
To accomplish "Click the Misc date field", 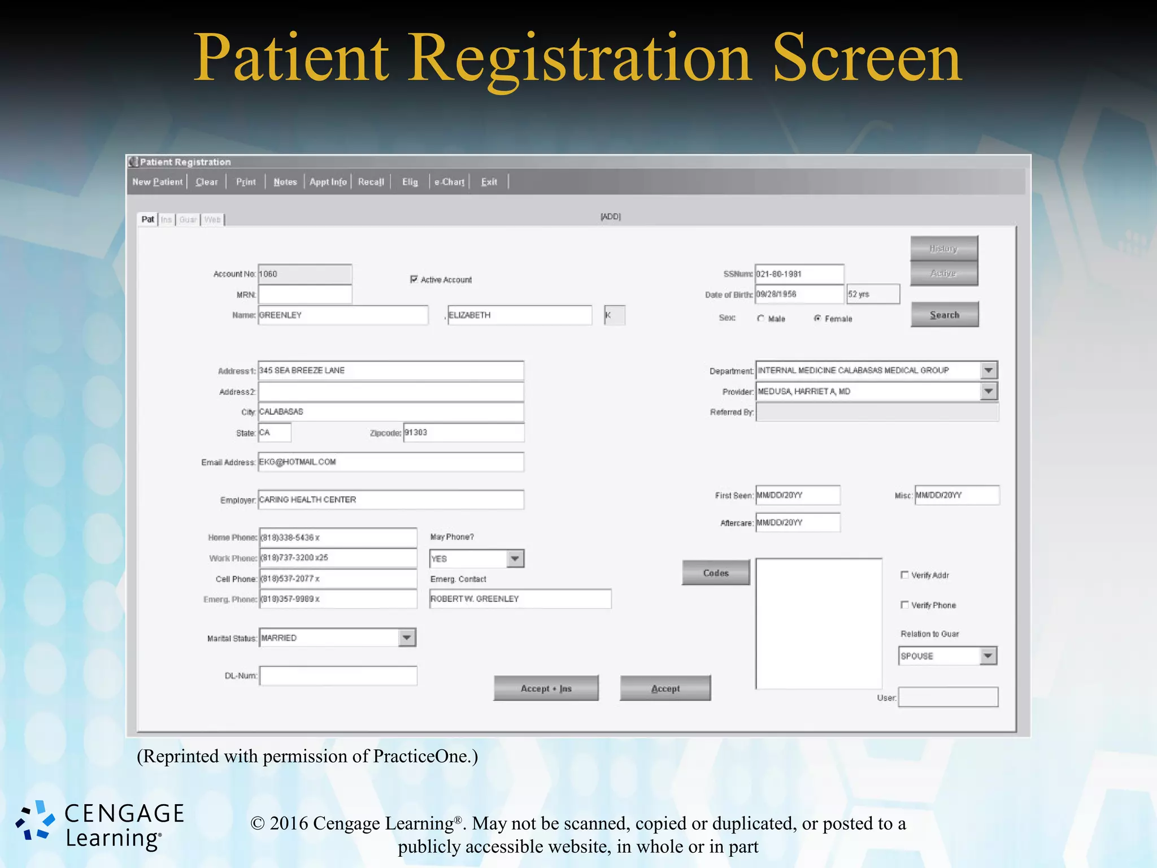I will pos(957,495).
